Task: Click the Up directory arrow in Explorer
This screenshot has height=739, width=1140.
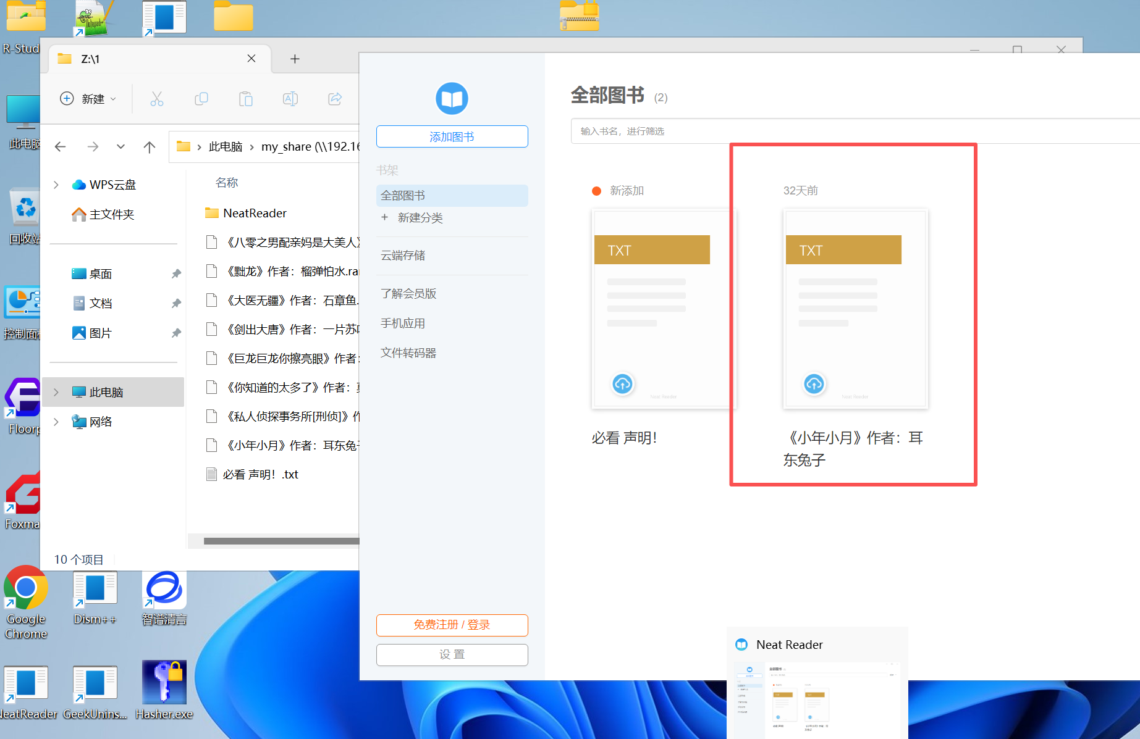Action: click(150, 147)
